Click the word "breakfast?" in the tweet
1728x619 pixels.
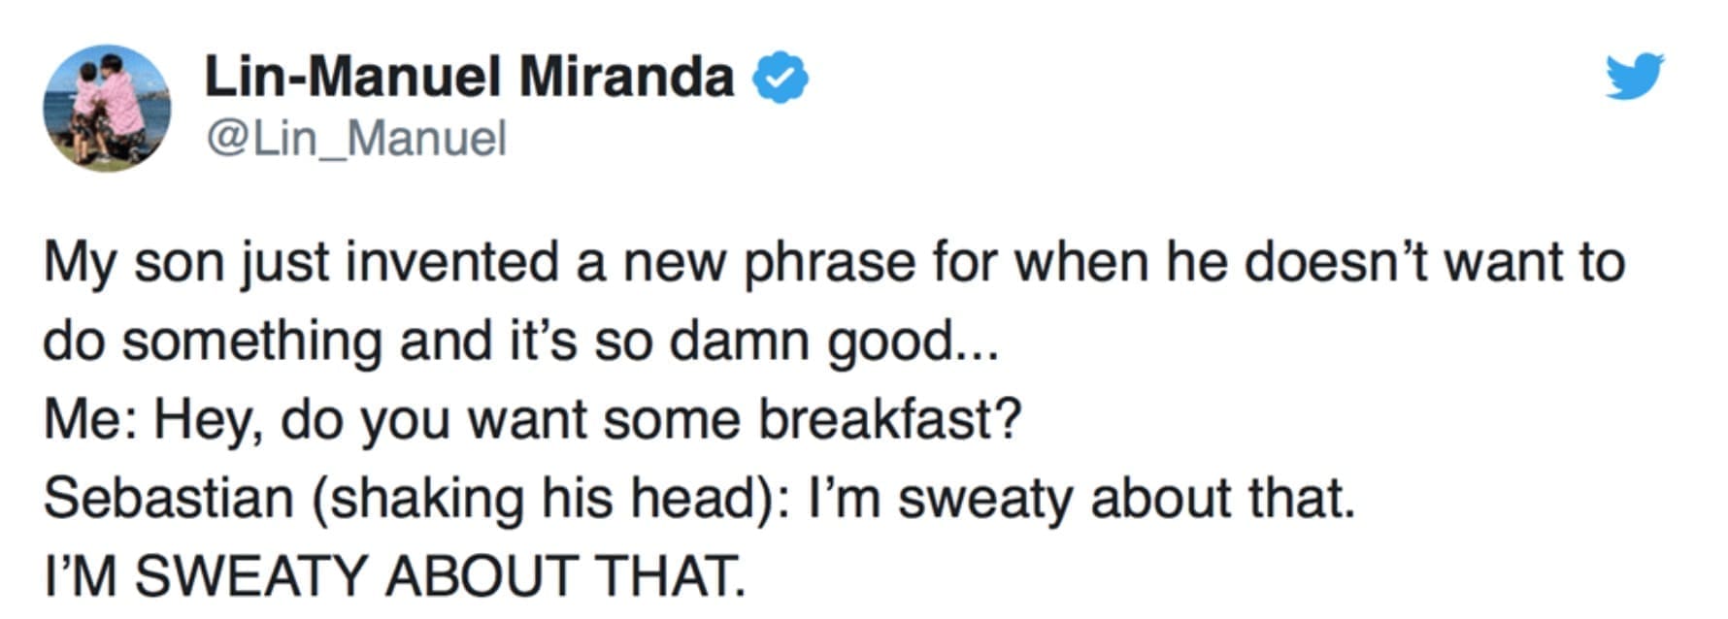pyautogui.click(x=889, y=419)
